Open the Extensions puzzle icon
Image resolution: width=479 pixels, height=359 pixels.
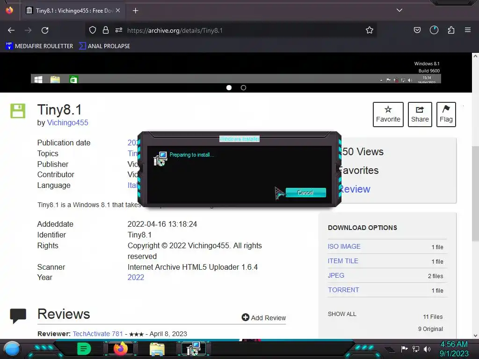[x=451, y=30]
